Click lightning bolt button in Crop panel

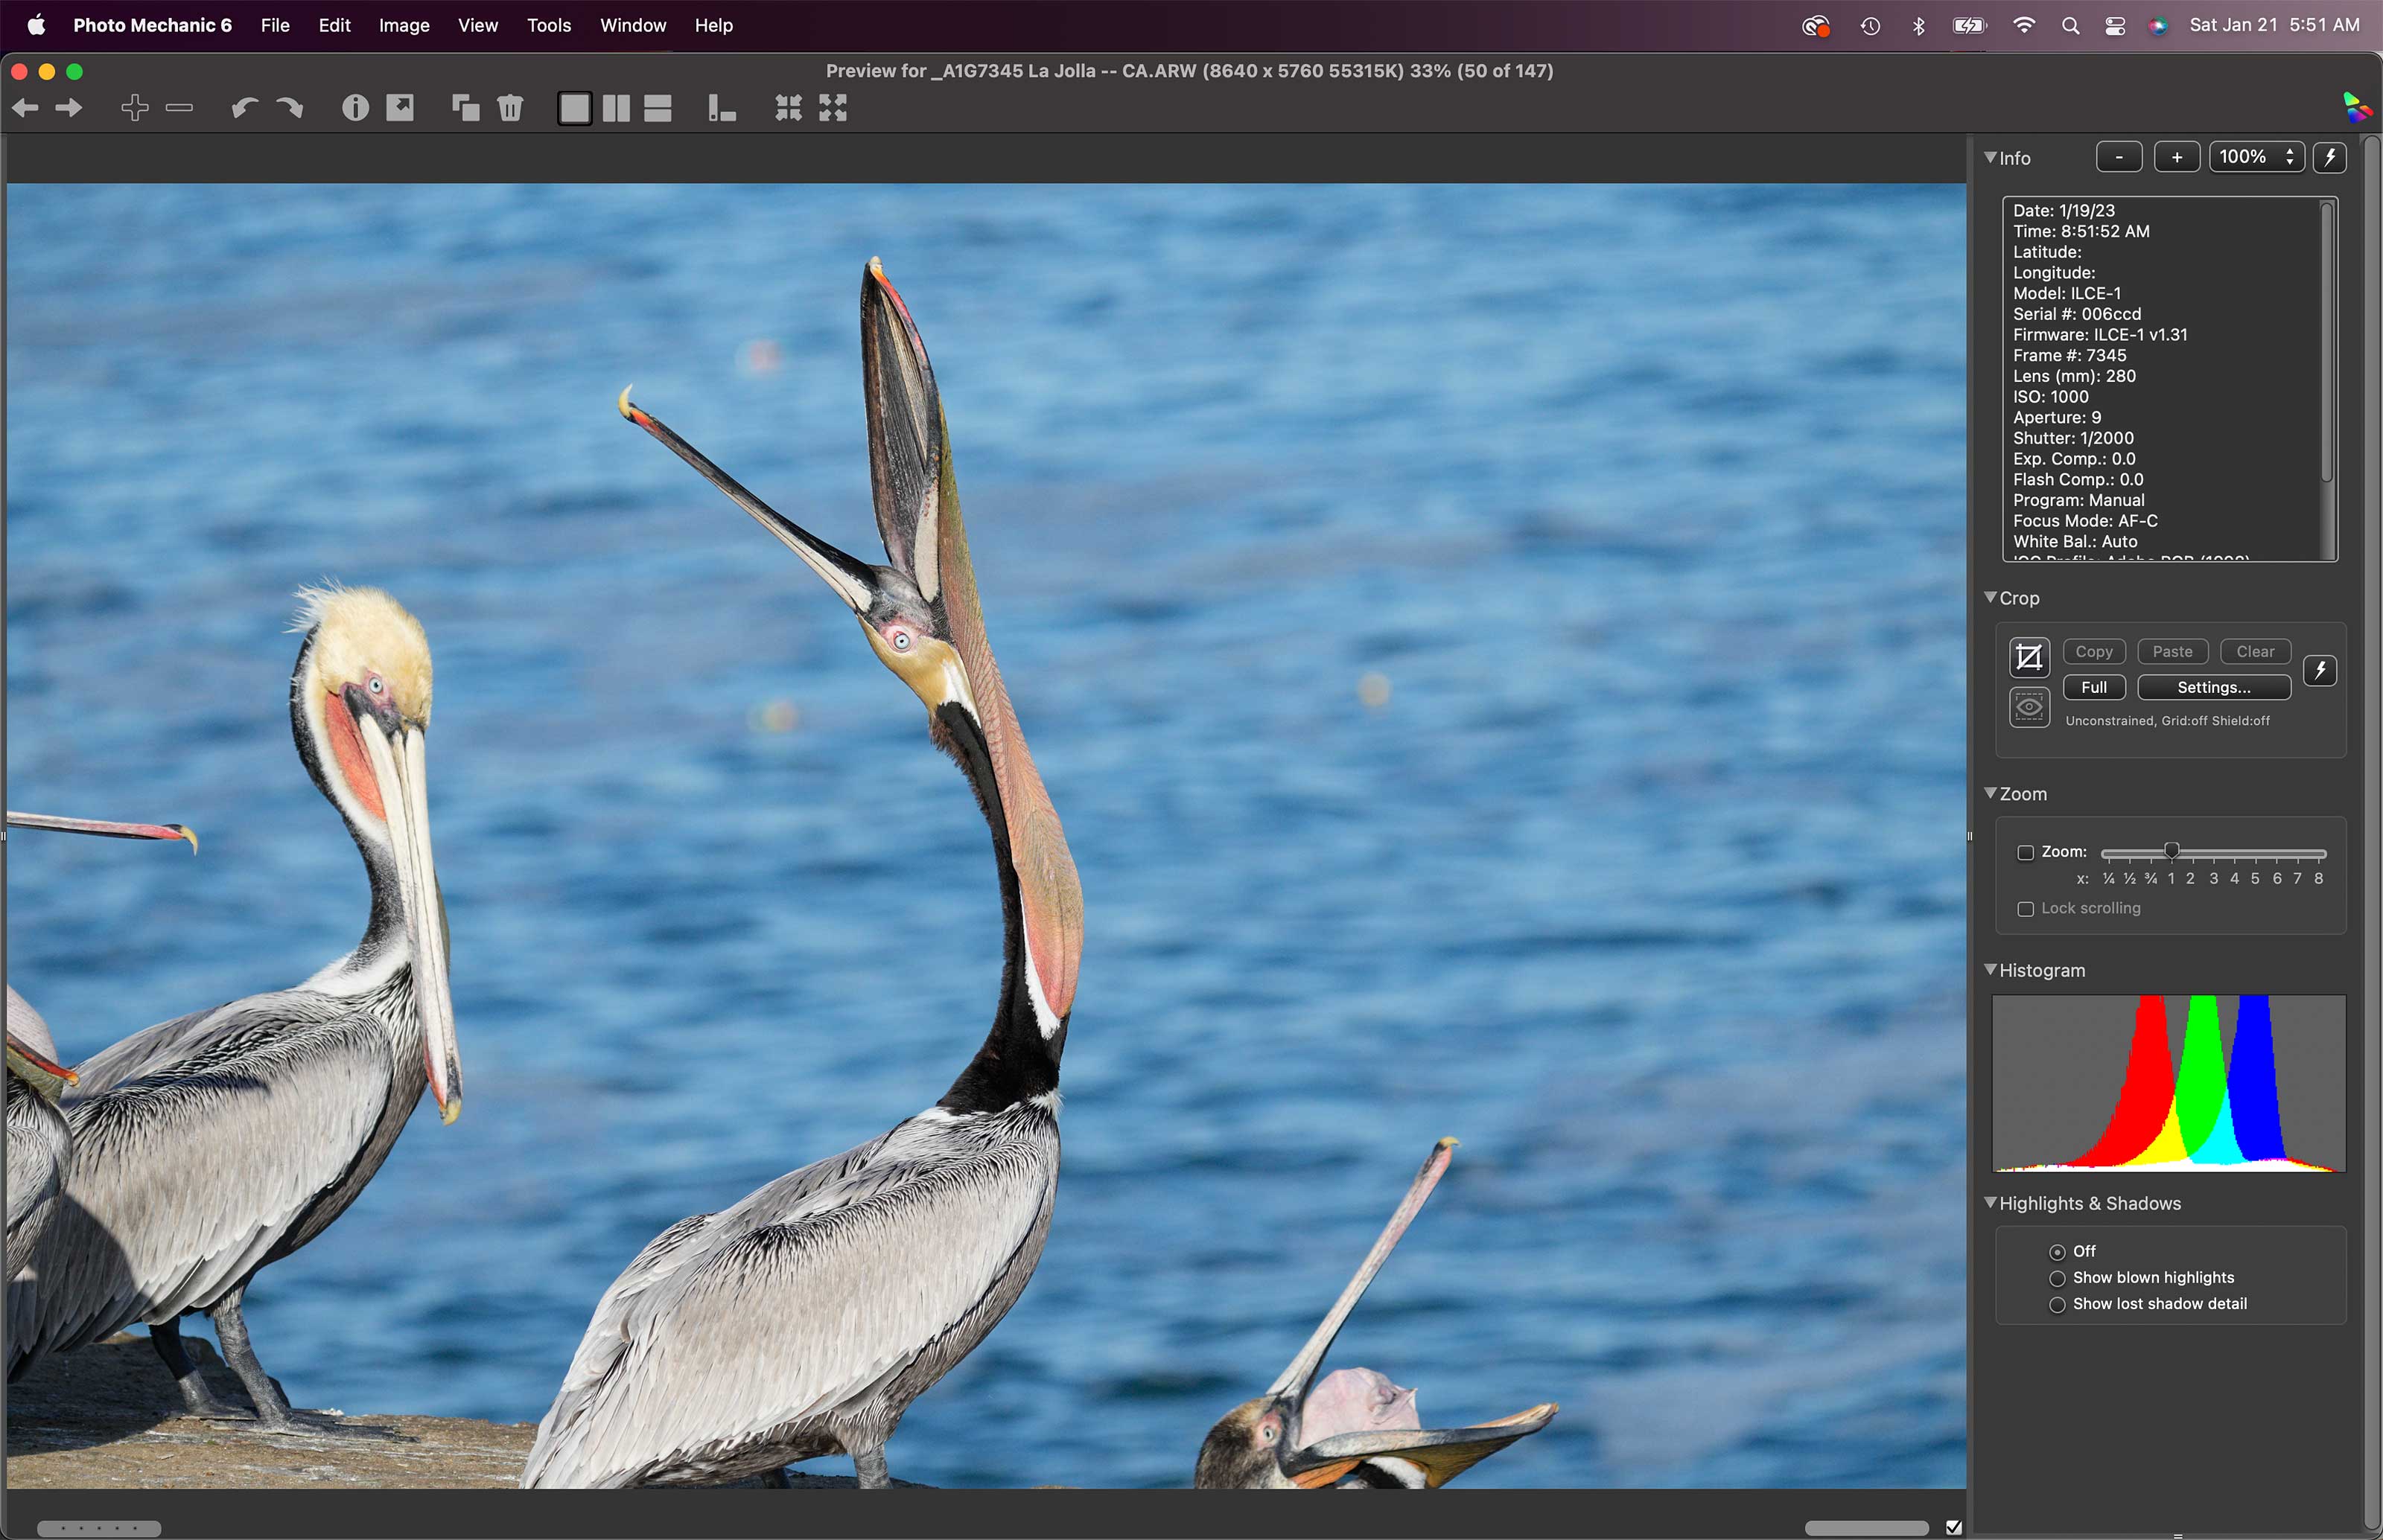click(2320, 670)
